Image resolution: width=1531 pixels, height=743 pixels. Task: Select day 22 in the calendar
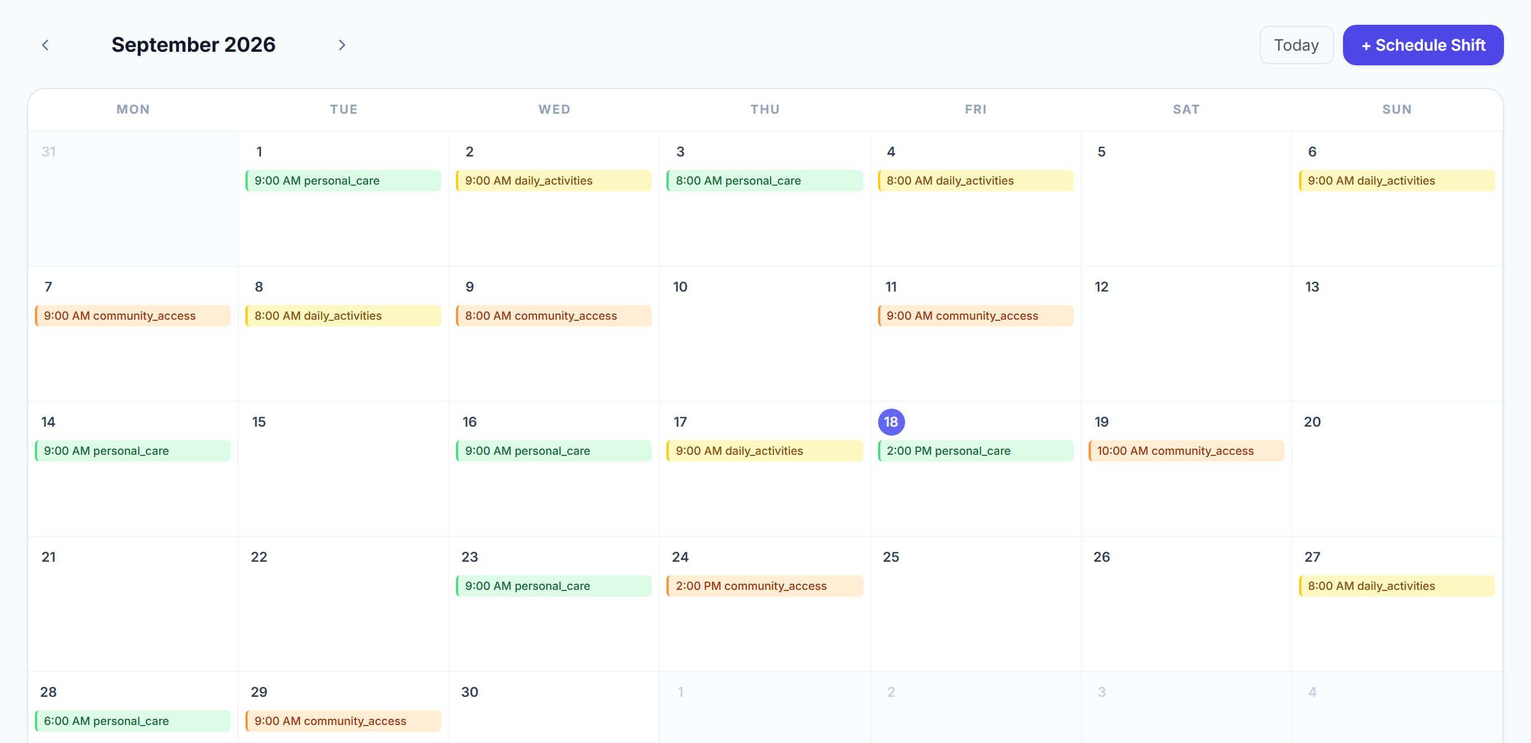click(258, 557)
